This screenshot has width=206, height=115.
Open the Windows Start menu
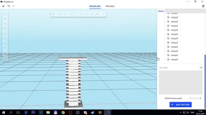coord(4,112)
